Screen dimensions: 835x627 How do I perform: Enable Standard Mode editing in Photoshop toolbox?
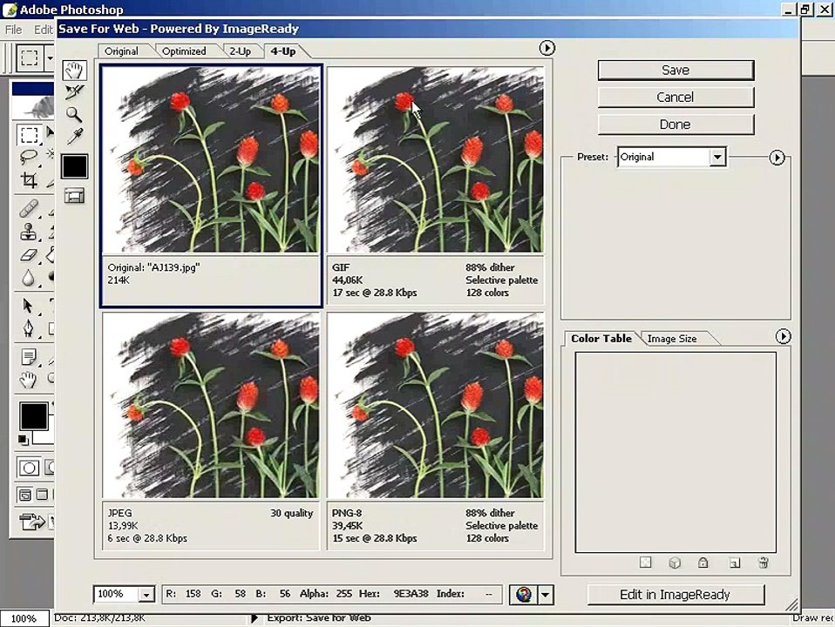pyautogui.click(x=29, y=468)
